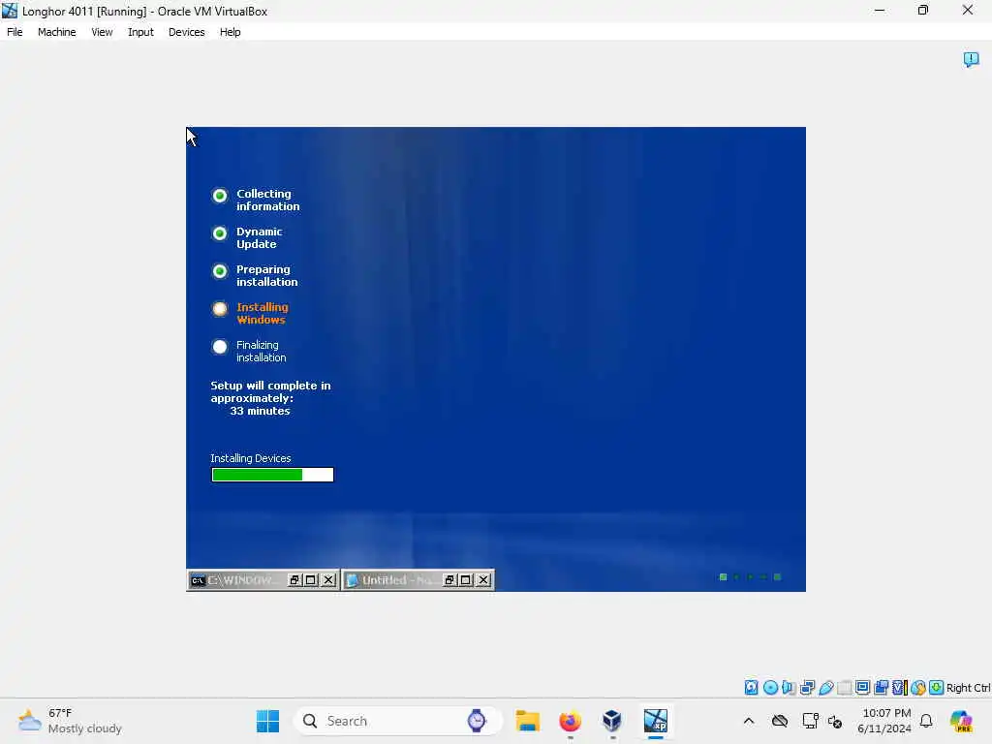The height and width of the screenshot is (744, 992).
Task: Click the 'Installing Devices' status label
Action: point(251,458)
